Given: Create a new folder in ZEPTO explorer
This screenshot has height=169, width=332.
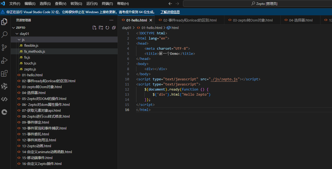Looking at the screenshot, I should point(101,28).
